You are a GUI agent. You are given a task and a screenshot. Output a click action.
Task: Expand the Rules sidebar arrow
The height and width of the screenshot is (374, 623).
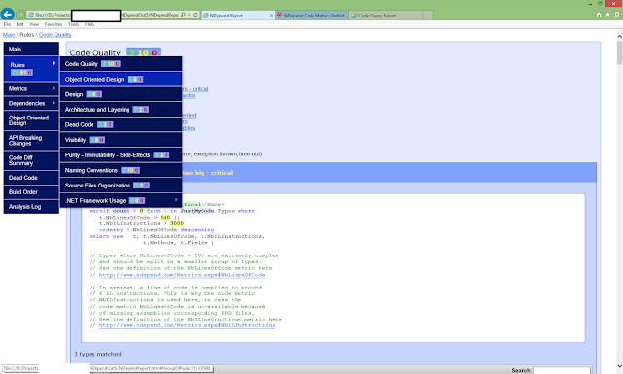click(x=54, y=63)
